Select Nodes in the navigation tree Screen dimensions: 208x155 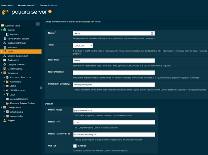(10, 52)
